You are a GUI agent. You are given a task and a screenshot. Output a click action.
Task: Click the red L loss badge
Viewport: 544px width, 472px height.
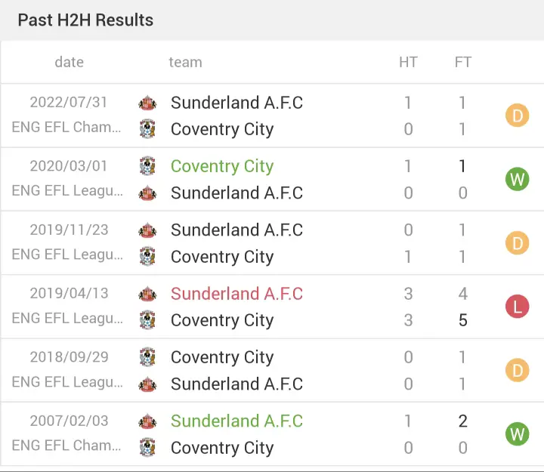click(x=517, y=307)
